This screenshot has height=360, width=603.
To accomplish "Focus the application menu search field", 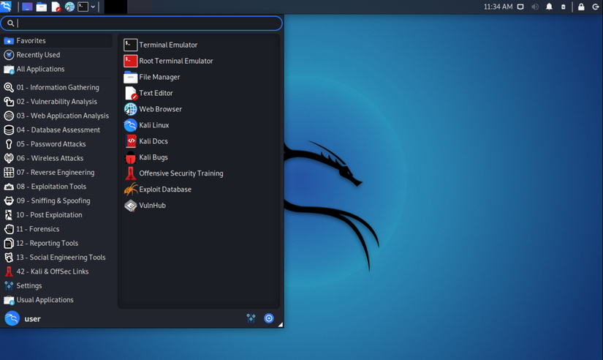I will tap(142, 23).
